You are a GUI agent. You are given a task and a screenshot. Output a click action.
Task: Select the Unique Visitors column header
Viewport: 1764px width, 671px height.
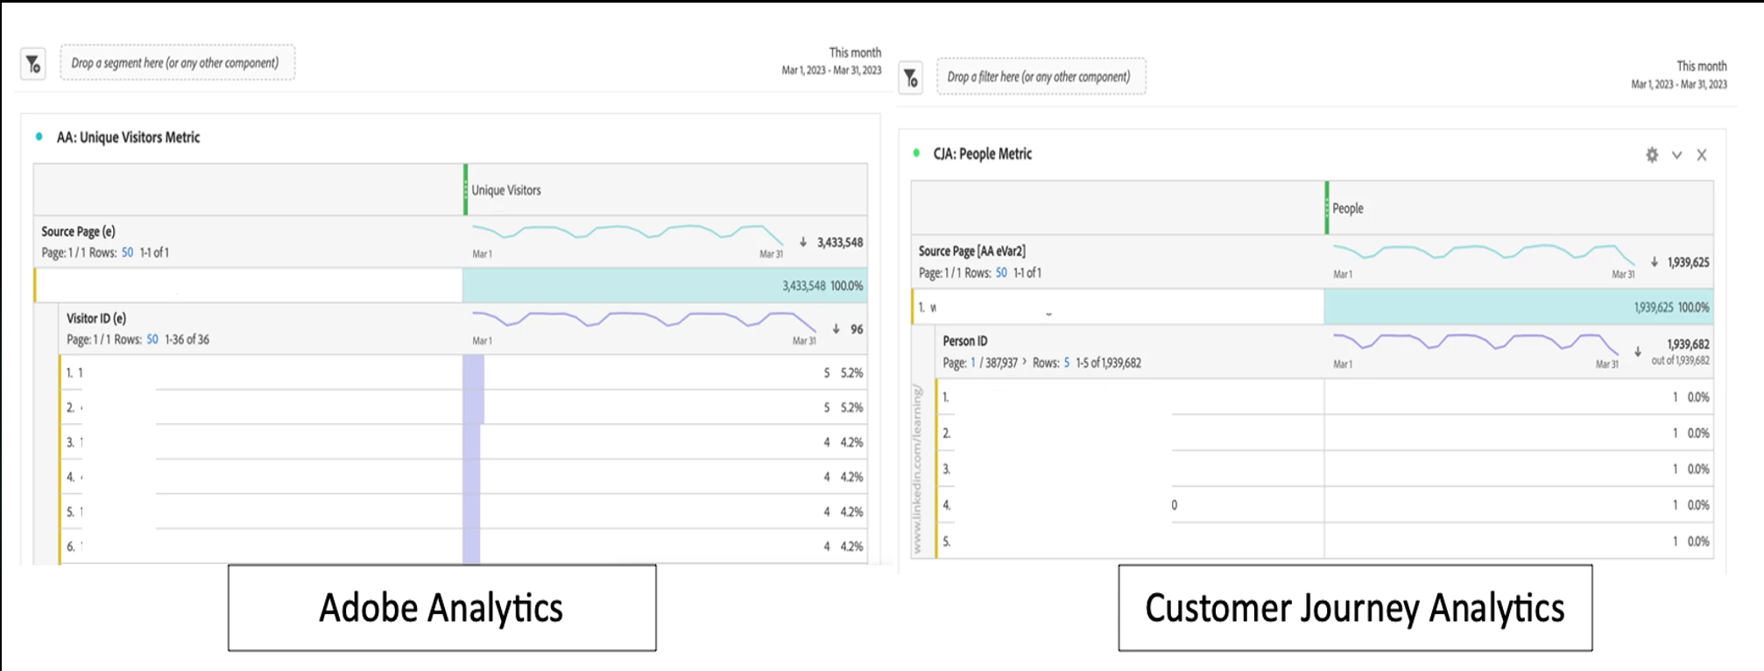click(506, 190)
